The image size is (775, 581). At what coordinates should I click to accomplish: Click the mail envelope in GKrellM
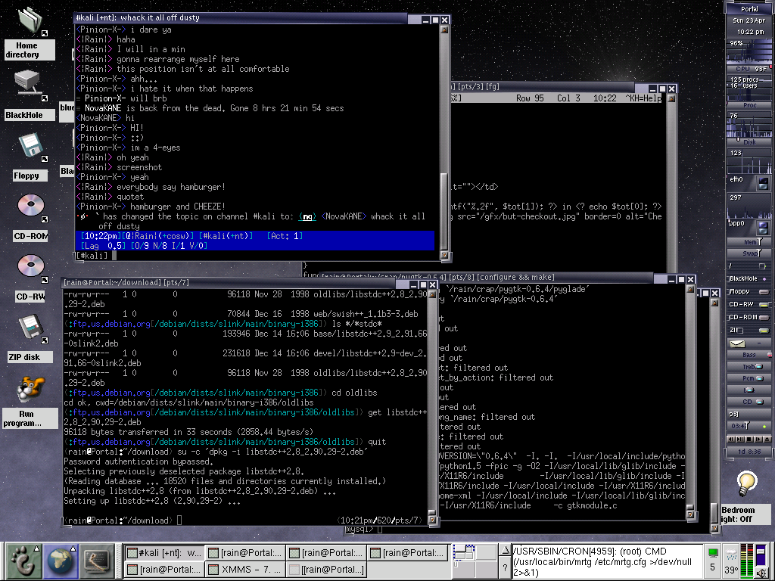point(737,343)
